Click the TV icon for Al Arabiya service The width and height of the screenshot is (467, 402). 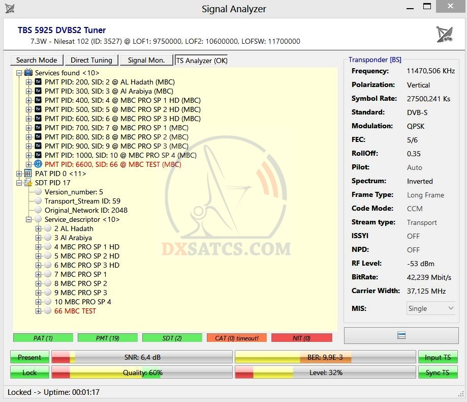[x=38, y=91]
